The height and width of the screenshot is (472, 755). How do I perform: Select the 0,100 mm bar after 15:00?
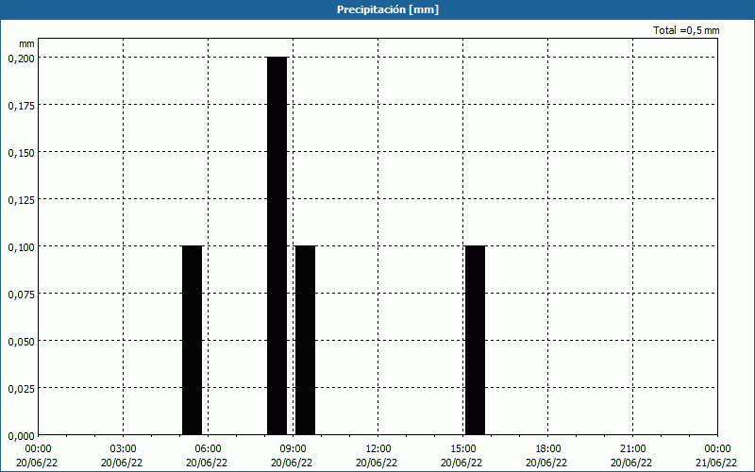pyautogui.click(x=476, y=340)
